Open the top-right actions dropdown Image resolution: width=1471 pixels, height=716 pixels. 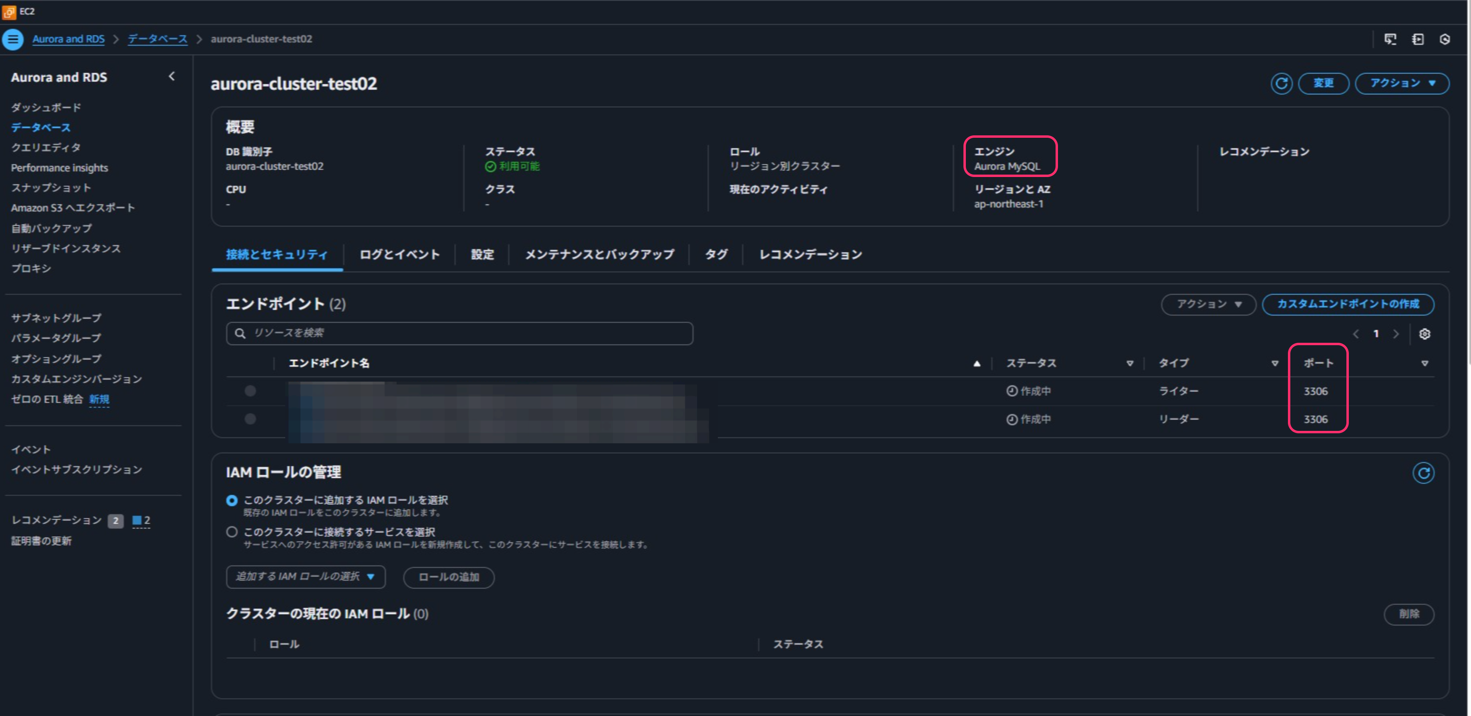1401,83
